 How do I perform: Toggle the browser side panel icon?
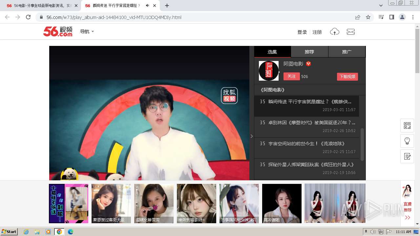point(391,17)
